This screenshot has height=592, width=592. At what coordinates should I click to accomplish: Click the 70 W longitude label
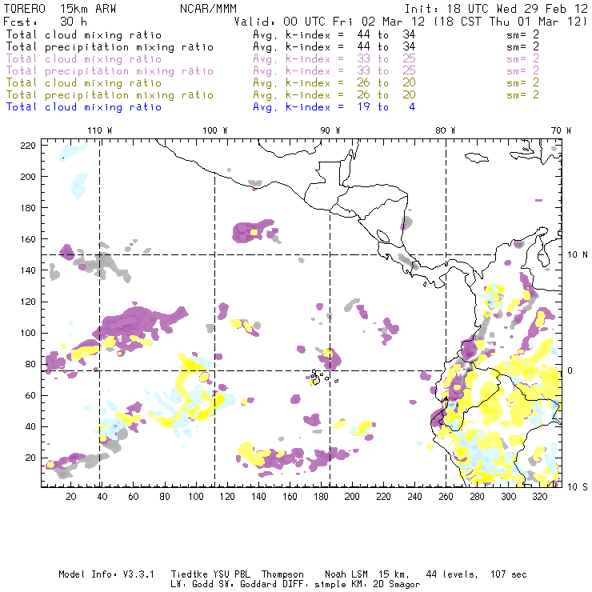562,130
